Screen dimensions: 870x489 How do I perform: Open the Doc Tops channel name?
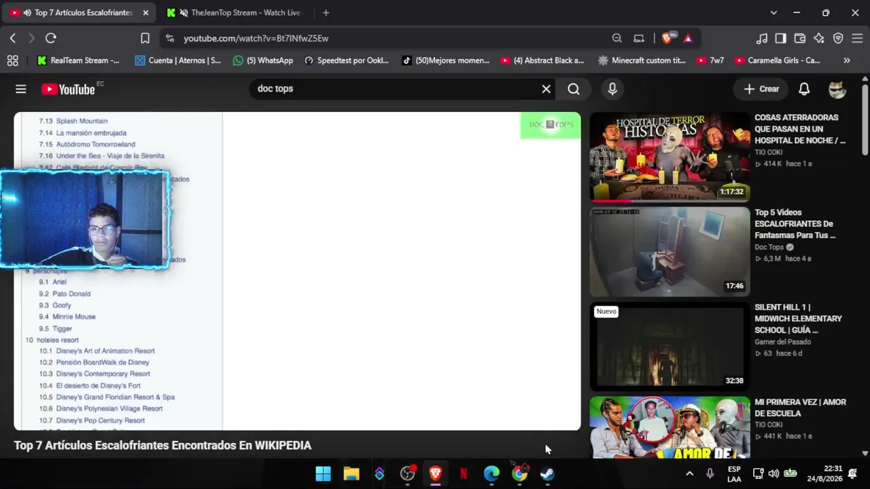click(x=769, y=247)
